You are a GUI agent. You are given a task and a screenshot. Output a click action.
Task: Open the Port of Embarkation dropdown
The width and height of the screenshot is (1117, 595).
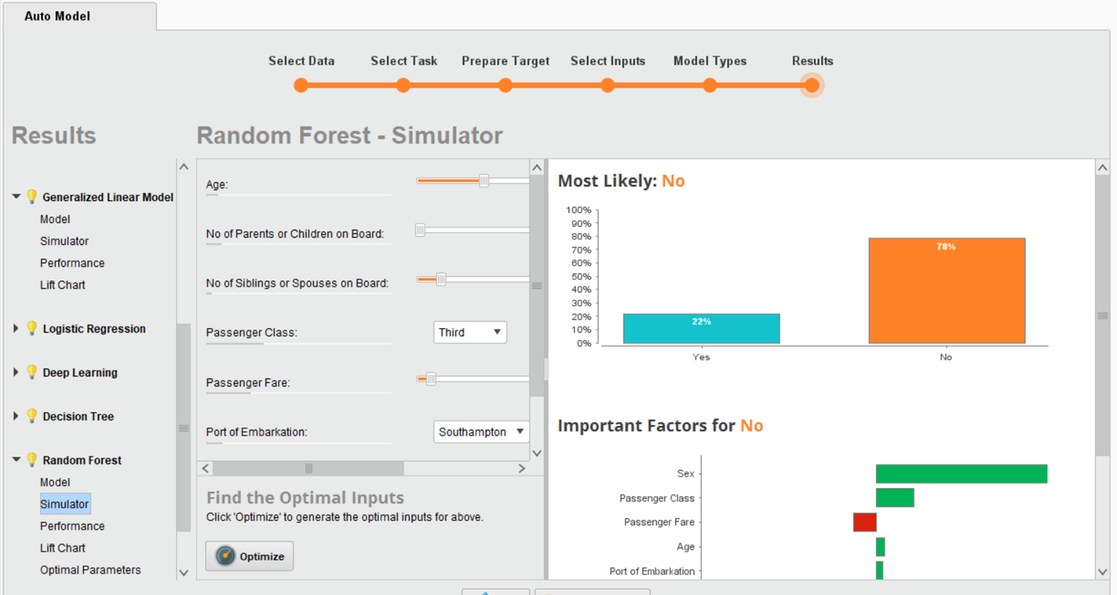481,432
